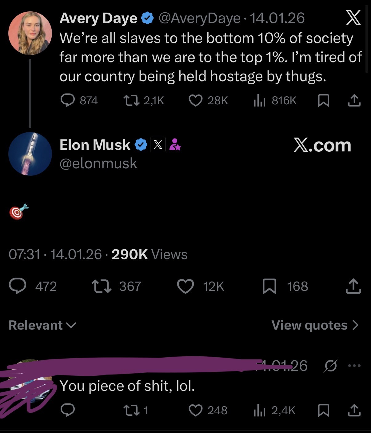Click Elon Musk's rocket avatar
The width and height of the screenshot is (371, 433).
click(30, 154)
